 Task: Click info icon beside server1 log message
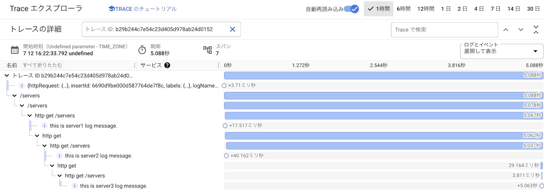pos(44,126)
